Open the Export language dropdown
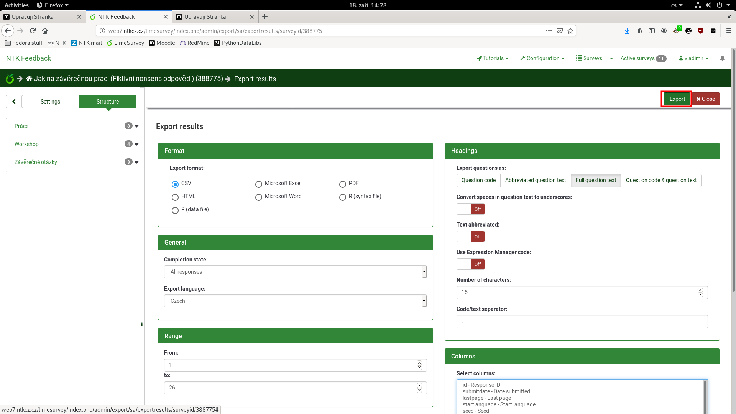The image size is (736, 414). coord(295,301)
